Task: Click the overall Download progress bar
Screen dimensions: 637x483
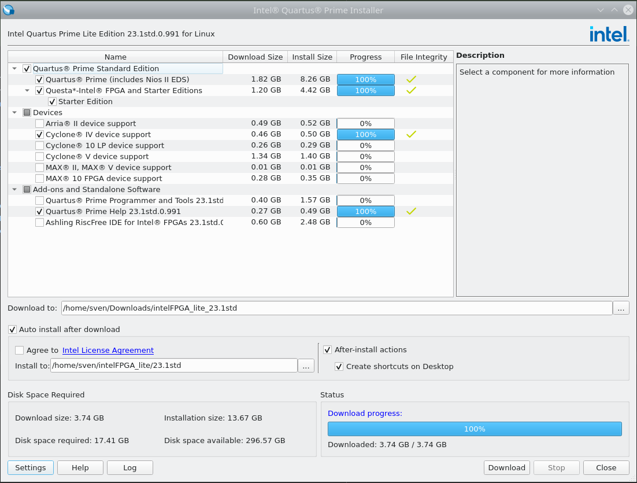Action: 475,429
